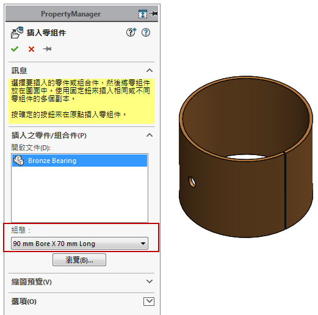This screenshot has height=315, width=318.
Task: Select Bronze Bearing in the open documents list
Action: (79, 161)
